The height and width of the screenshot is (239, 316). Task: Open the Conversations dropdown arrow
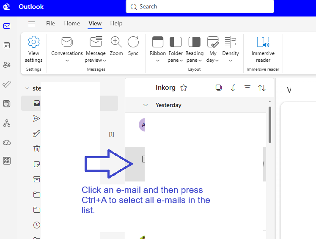tap(67, 60)
